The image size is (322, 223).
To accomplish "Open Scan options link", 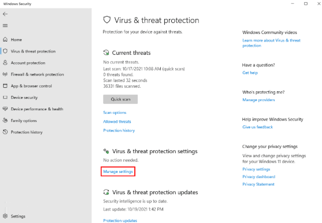I will point(114,113).
